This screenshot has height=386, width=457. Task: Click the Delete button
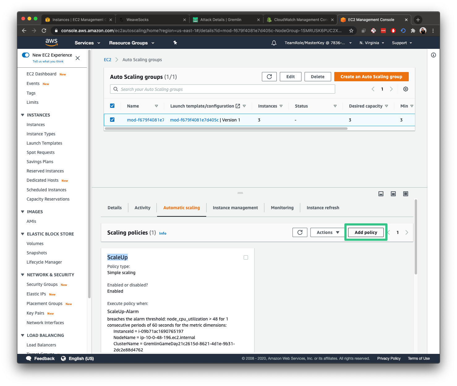click(318, 77)
